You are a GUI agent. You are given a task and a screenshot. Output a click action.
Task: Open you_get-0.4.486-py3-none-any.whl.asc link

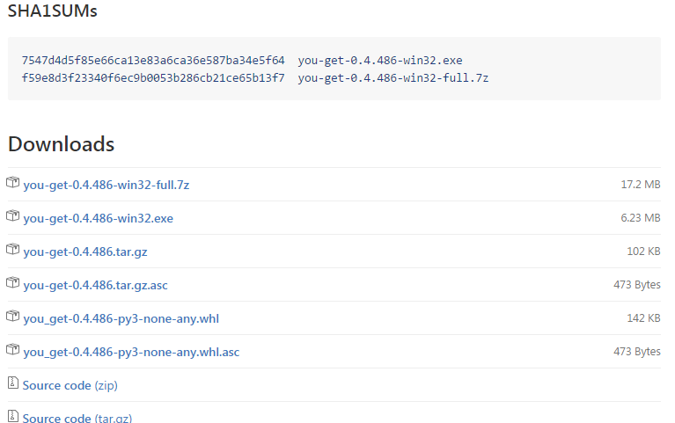pos(131,352)
